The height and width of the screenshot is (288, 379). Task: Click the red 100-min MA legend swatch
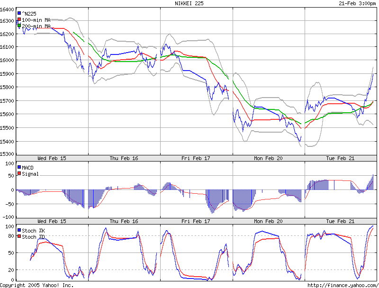click(19, 19)
